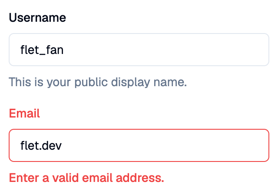Click empty space inside the Username box
Screen dimensions: 278x195
(167, 50)
